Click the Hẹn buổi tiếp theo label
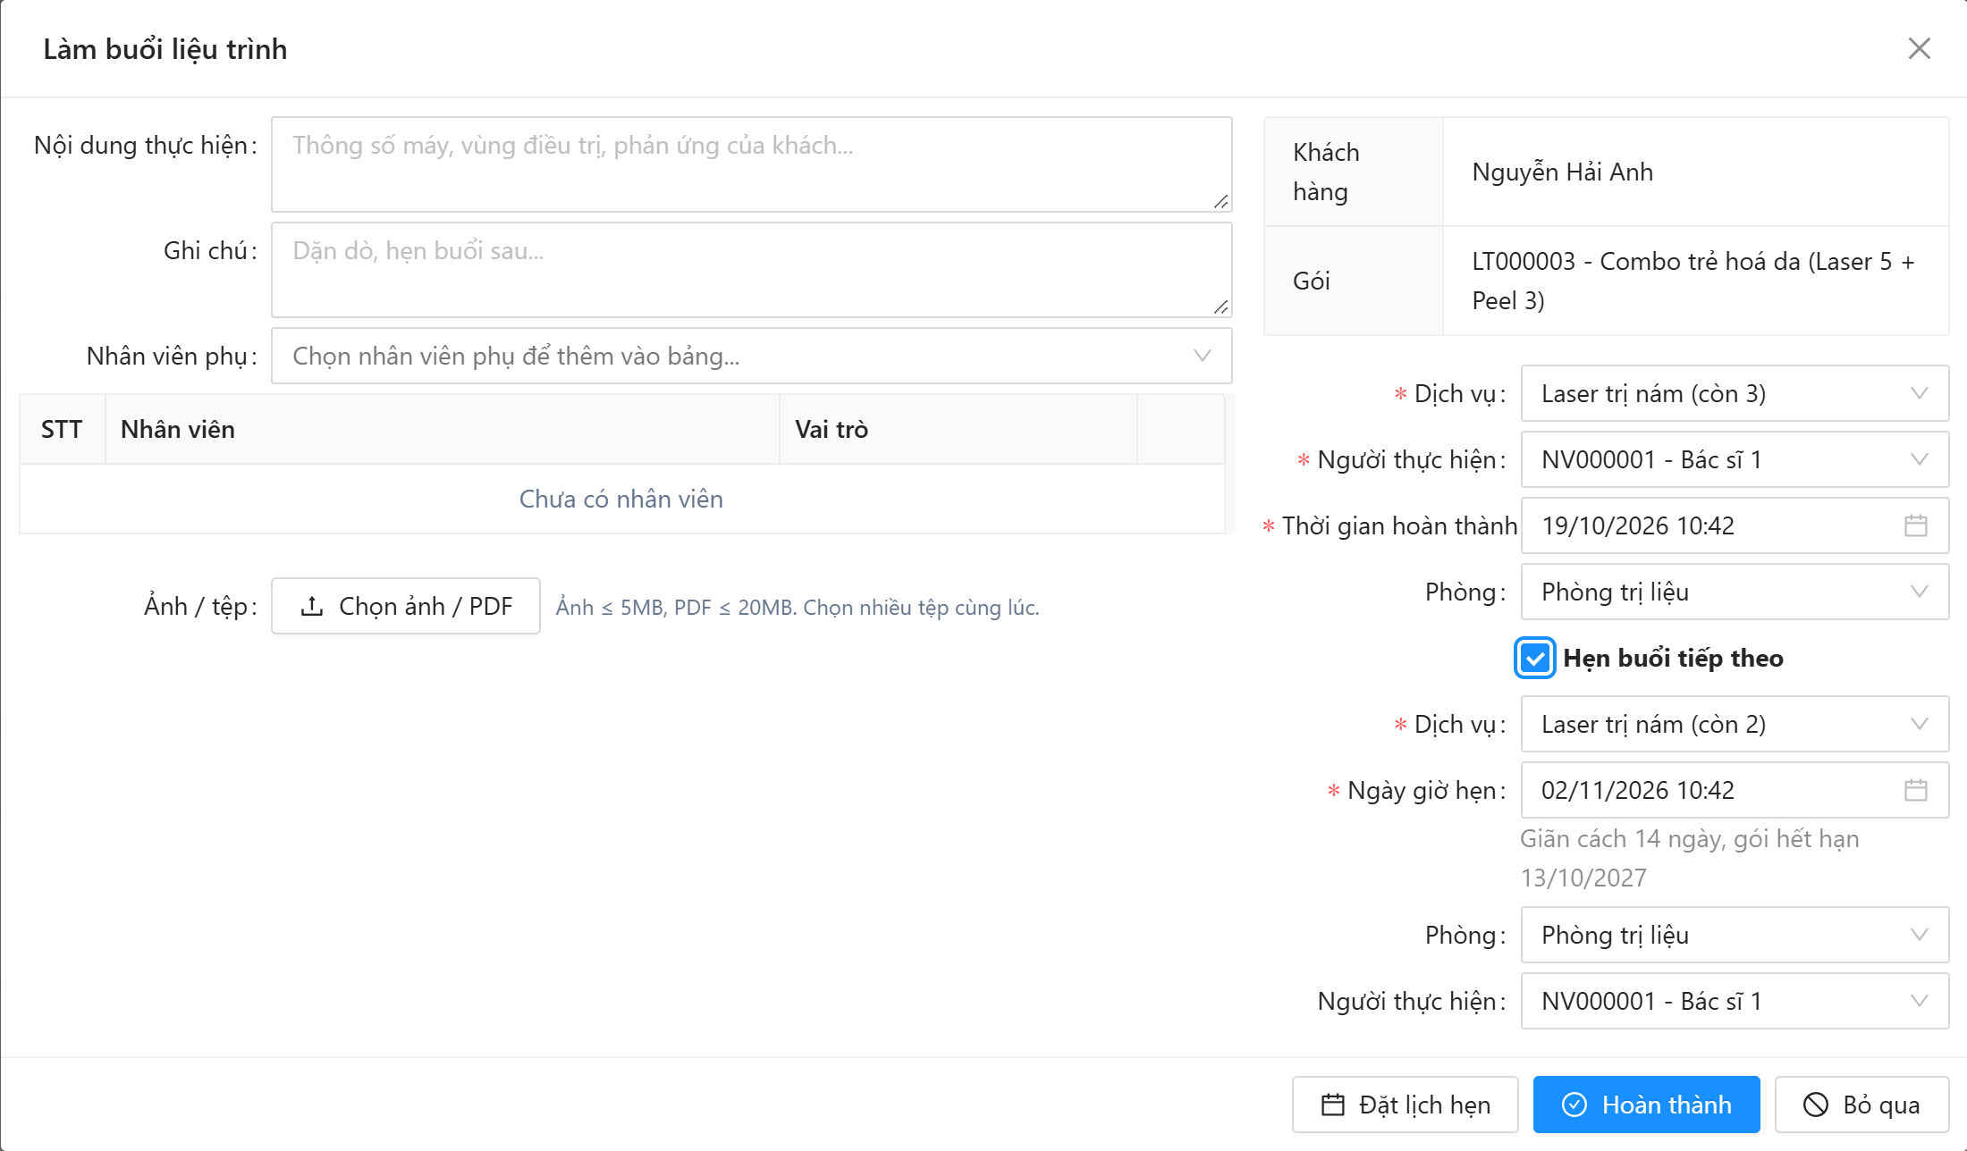Screen dimensions: 1967x1151 coord(1673,659)
